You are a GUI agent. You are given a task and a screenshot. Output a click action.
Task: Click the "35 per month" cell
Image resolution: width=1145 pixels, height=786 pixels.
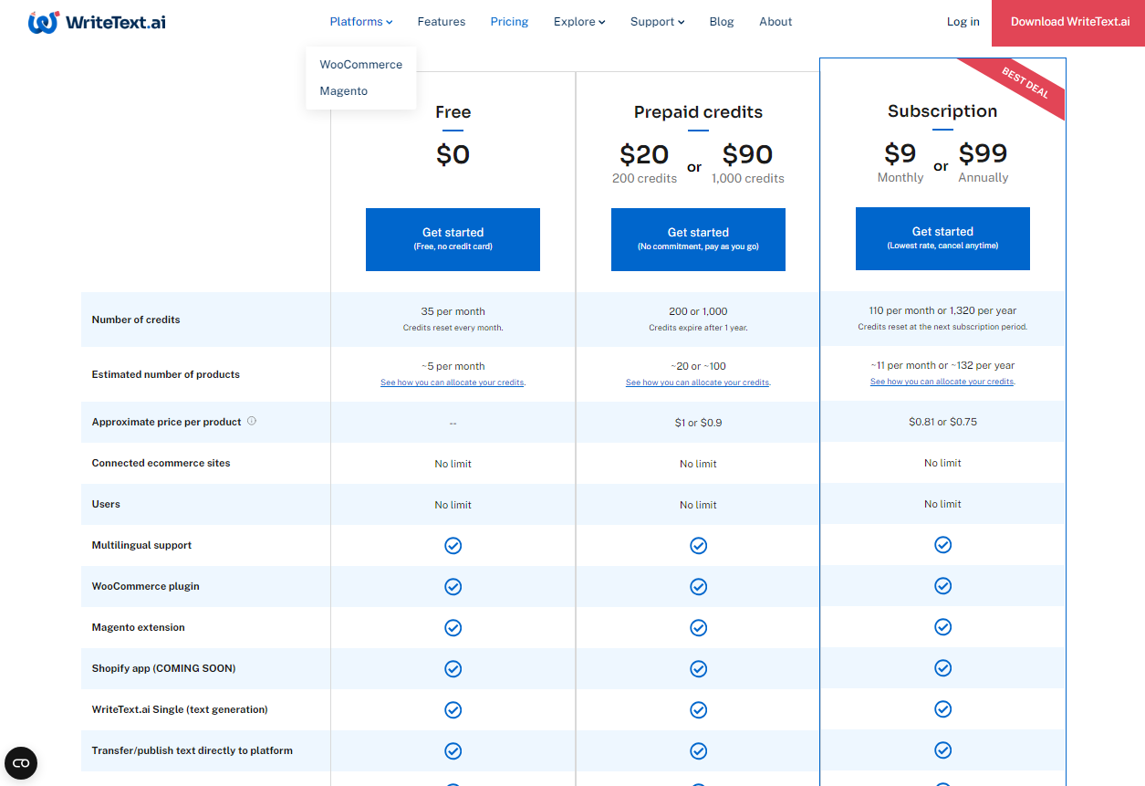[x=453, y=312]
